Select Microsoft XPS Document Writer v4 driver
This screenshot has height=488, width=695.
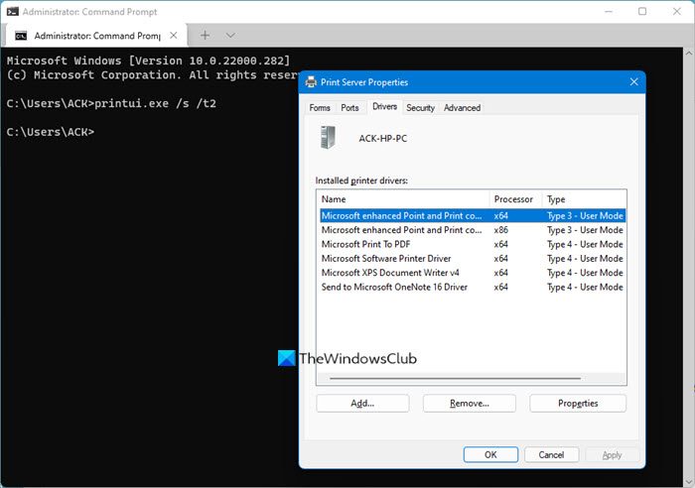(x=473, y=273)
